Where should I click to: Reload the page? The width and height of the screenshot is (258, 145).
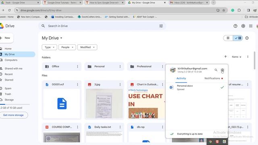coord(9,10)
